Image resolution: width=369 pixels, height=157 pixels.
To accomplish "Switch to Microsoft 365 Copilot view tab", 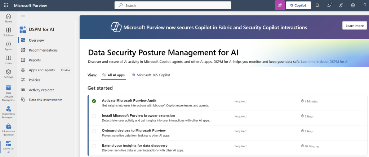I will (x=151, y=75).
